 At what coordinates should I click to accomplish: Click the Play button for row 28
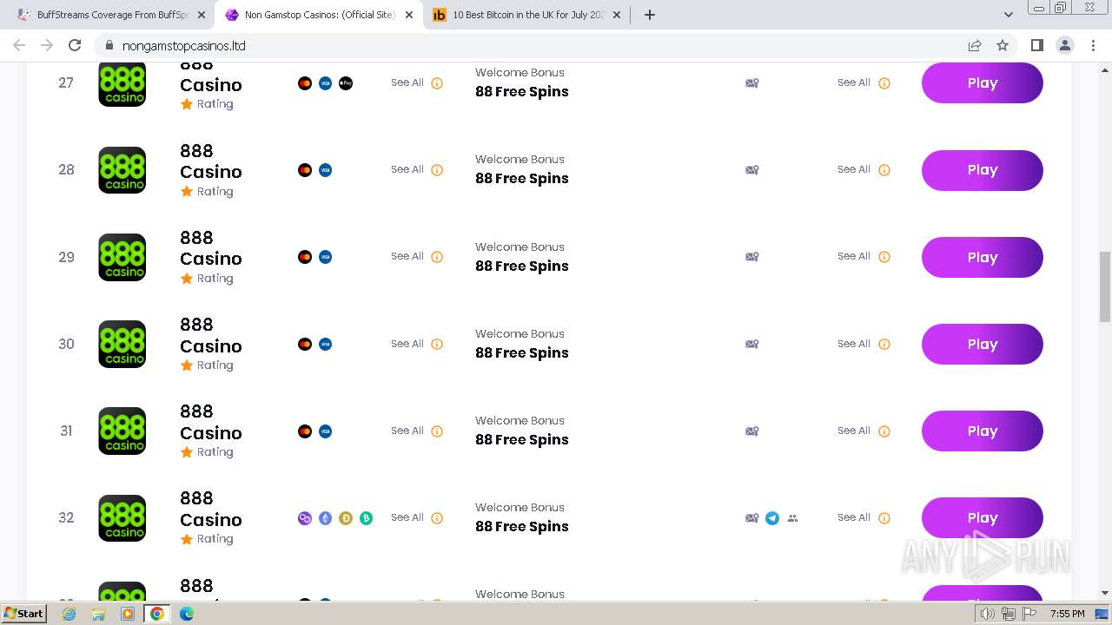point(983,170)
